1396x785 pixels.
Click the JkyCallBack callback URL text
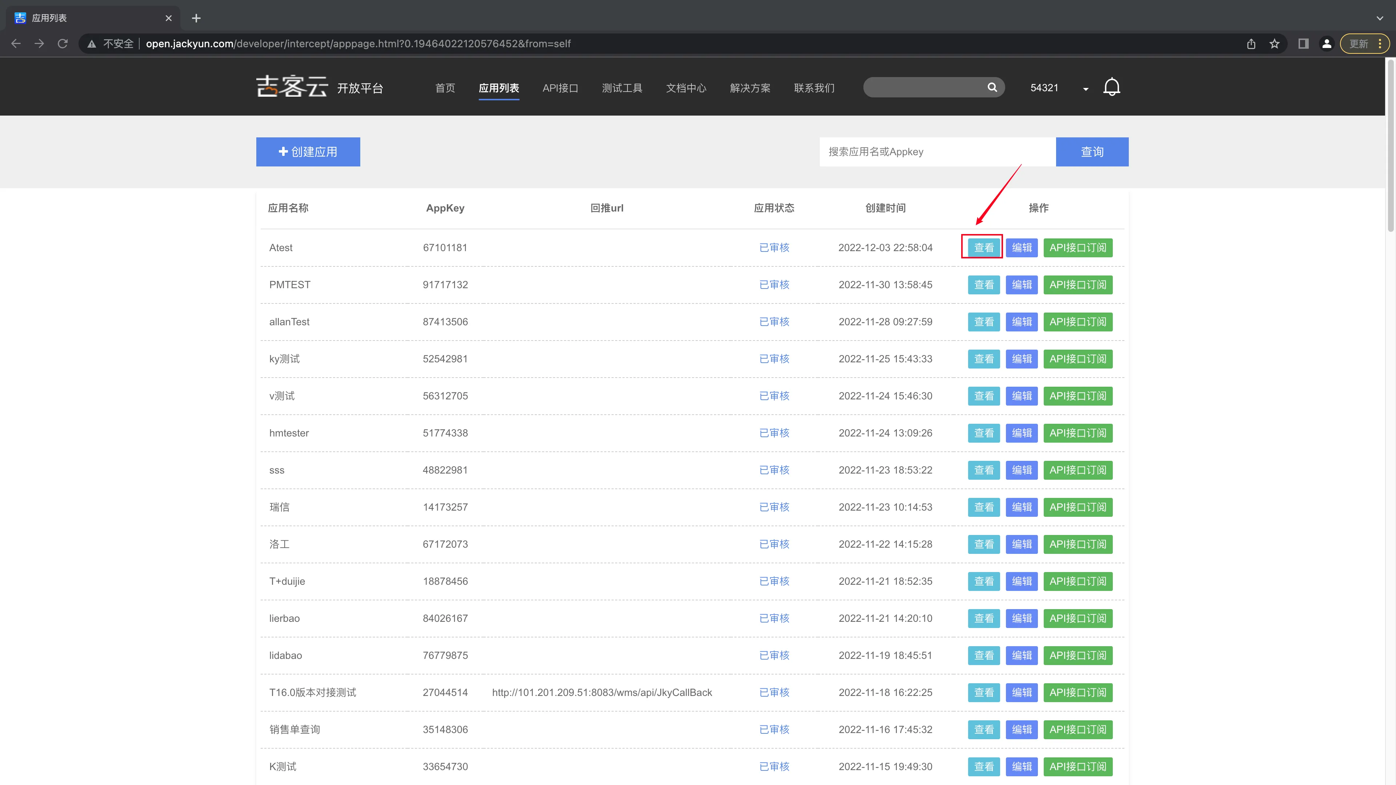tap(602, 693)
